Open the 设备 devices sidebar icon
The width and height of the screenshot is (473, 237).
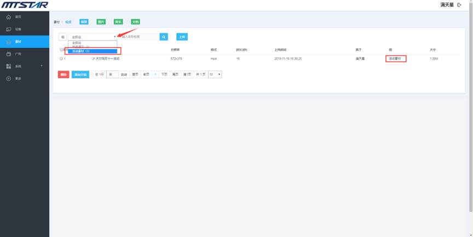click(x=9, y=29)
